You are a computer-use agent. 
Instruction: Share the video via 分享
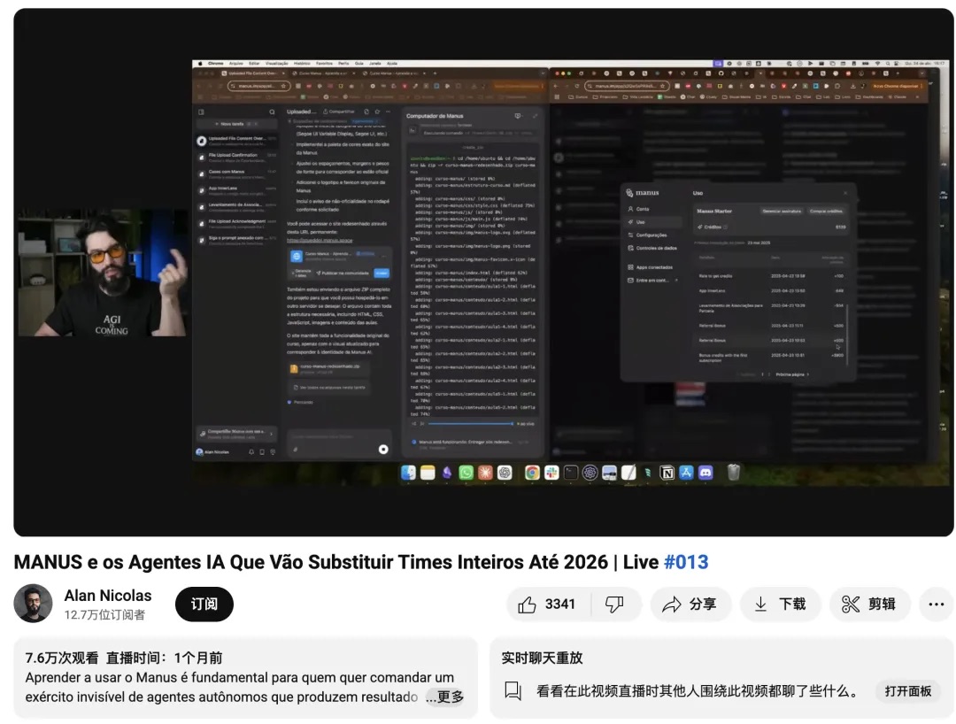point(690,604)
